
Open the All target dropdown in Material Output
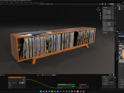pyautogui.click(x=84, y=87)
